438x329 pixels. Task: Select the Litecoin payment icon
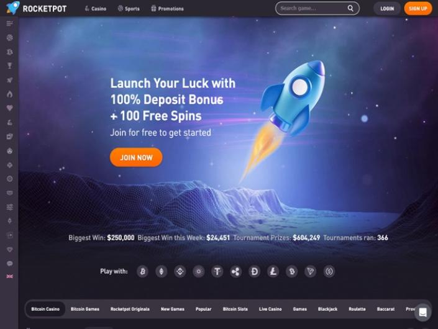[x=273, y=271]
